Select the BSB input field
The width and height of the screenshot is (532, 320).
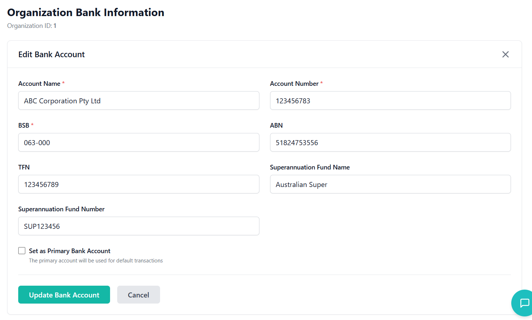click(x=139, y=142)
